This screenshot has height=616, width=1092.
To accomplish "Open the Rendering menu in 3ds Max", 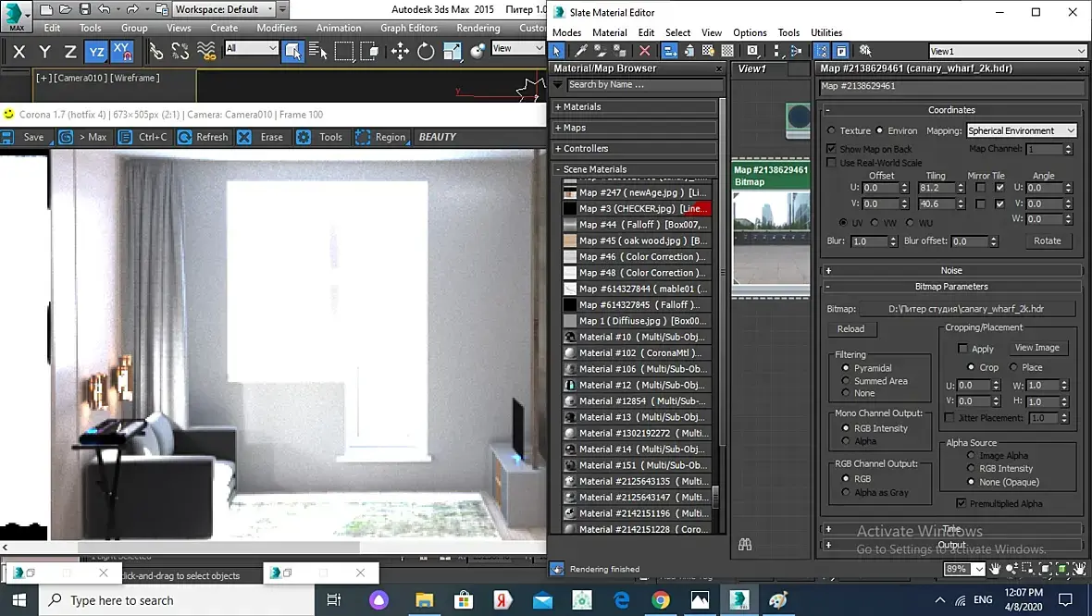I will point(478,28).
